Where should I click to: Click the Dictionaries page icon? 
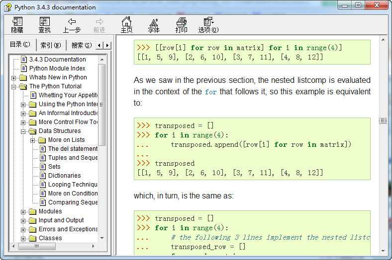coord(43,176)
